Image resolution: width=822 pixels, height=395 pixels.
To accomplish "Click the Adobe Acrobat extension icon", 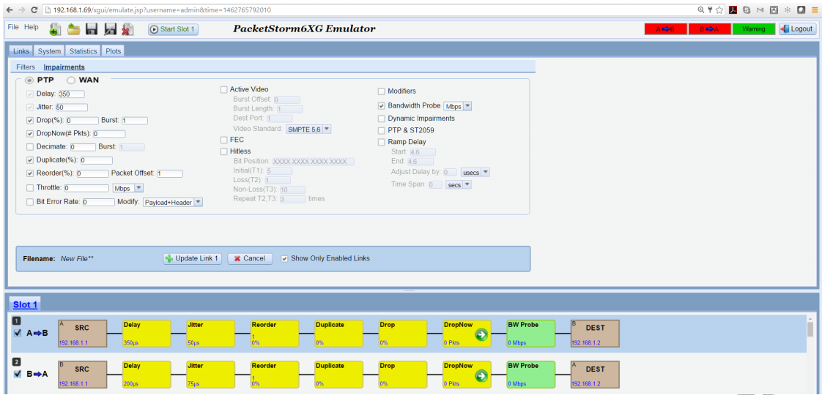I will tap(734, 10).
